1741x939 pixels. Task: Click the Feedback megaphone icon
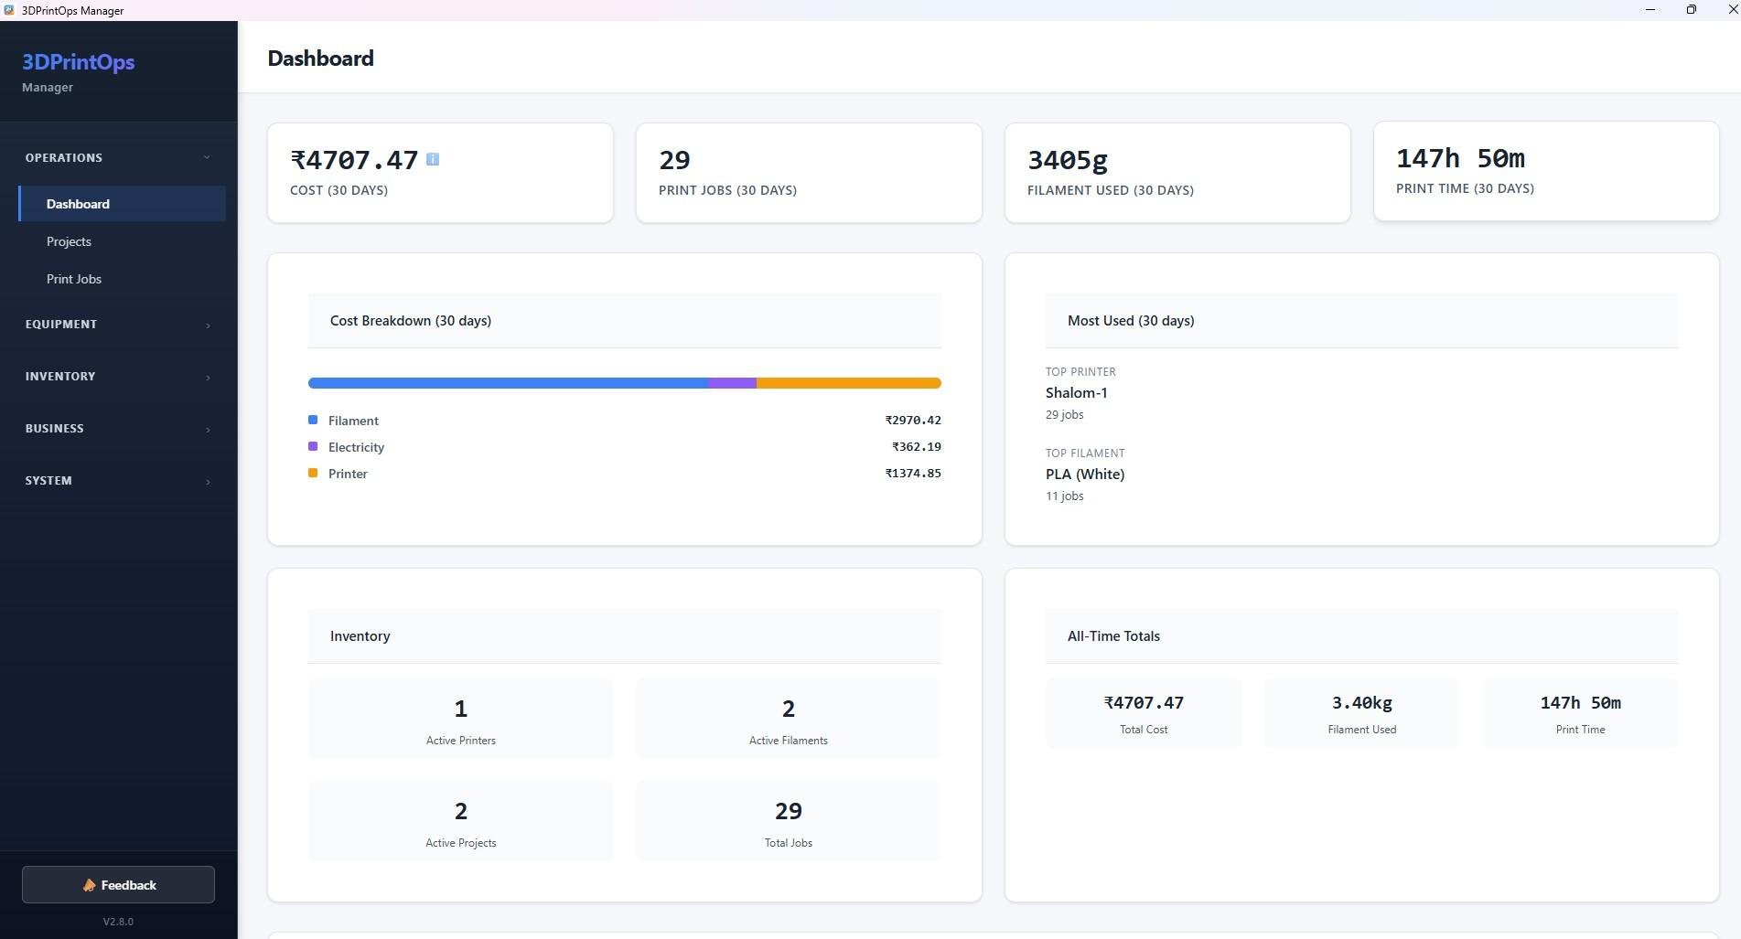(90, 885)
